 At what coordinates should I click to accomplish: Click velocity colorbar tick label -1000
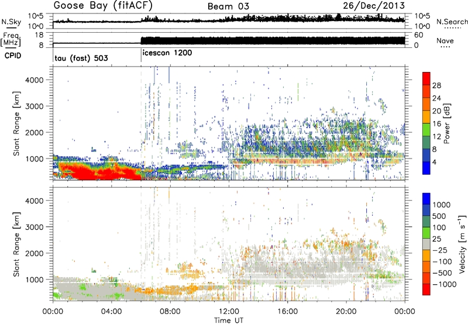click(x=444, y=284)
